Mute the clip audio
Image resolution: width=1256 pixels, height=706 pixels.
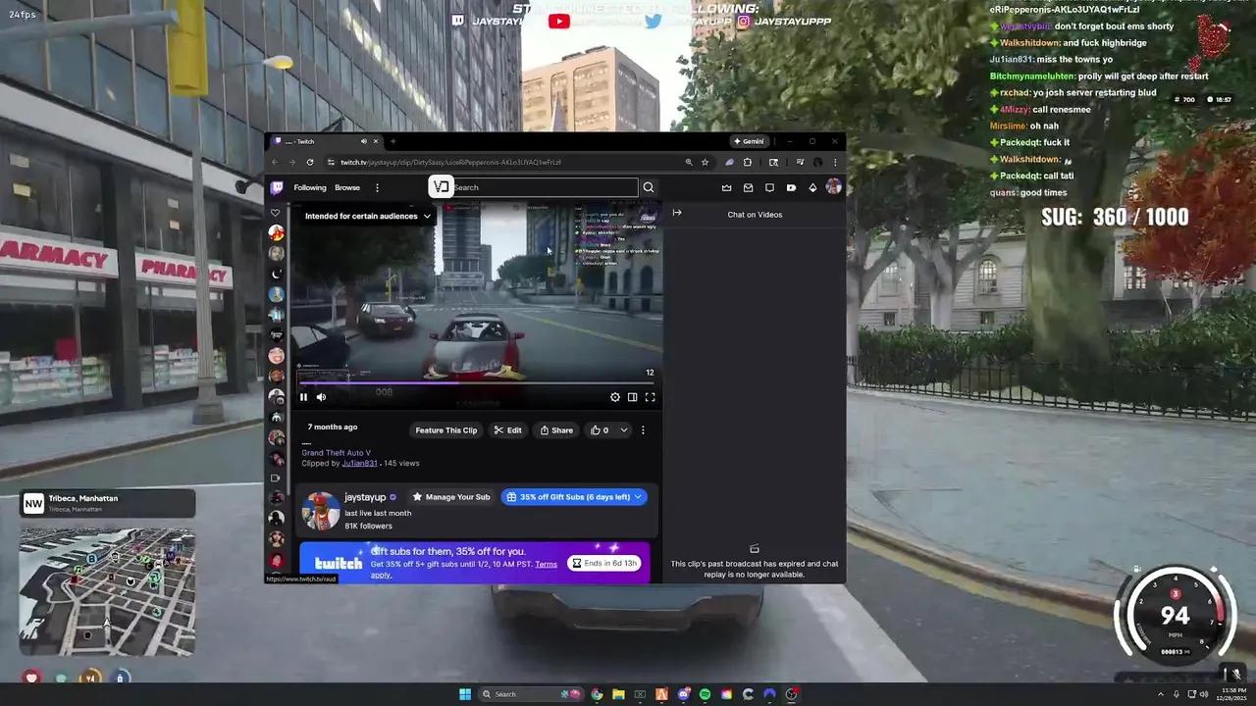(x=321, y=396)
